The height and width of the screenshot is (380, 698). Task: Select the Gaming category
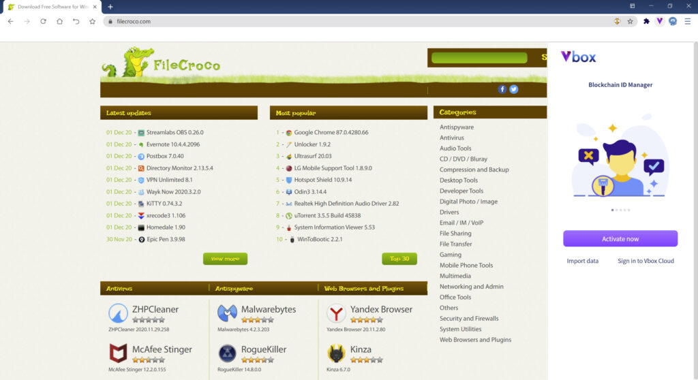[x=450, y=255]
